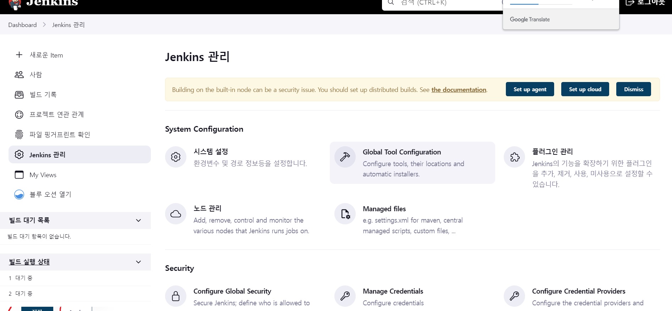
Task: Click the plus icon for 새로운 Item
Action: [x=19, y=55]
